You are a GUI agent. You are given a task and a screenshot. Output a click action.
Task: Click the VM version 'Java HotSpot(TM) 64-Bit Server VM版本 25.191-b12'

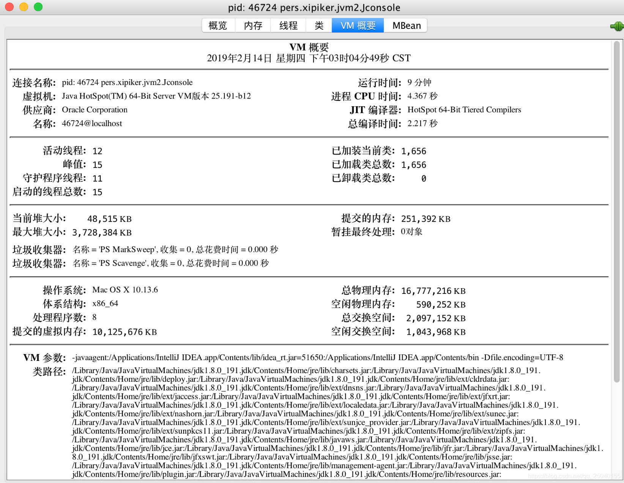click(x=156, y=96)
